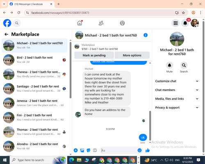Open a new browser tab
Viewport: 205px width, 164px height.
pyautogui.click(x=59, y=4)
